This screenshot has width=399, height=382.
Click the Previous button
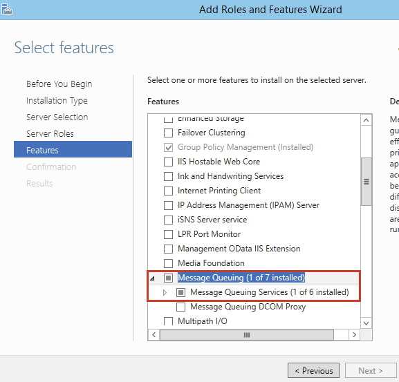point(313,370)
